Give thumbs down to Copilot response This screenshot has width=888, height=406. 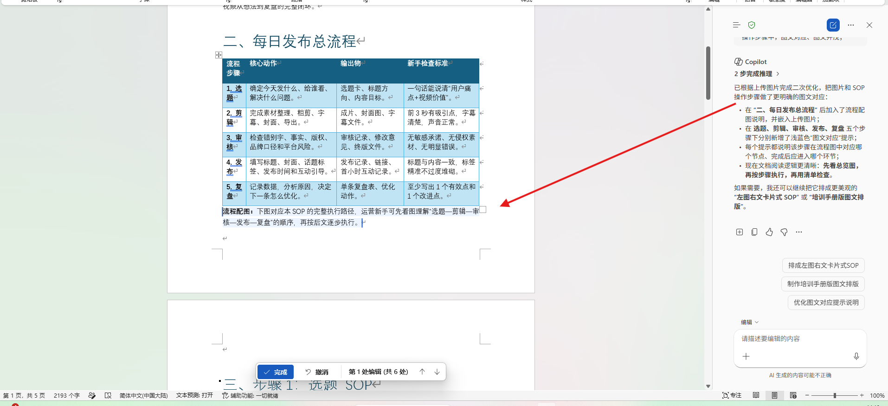[x=784, y=232]
